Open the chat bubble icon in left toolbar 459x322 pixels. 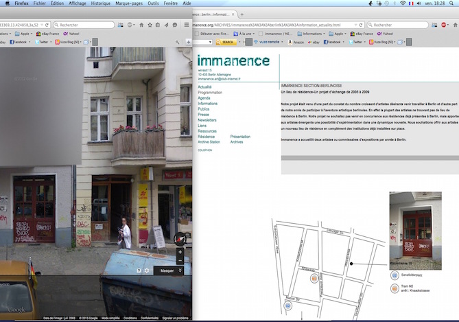175,25
